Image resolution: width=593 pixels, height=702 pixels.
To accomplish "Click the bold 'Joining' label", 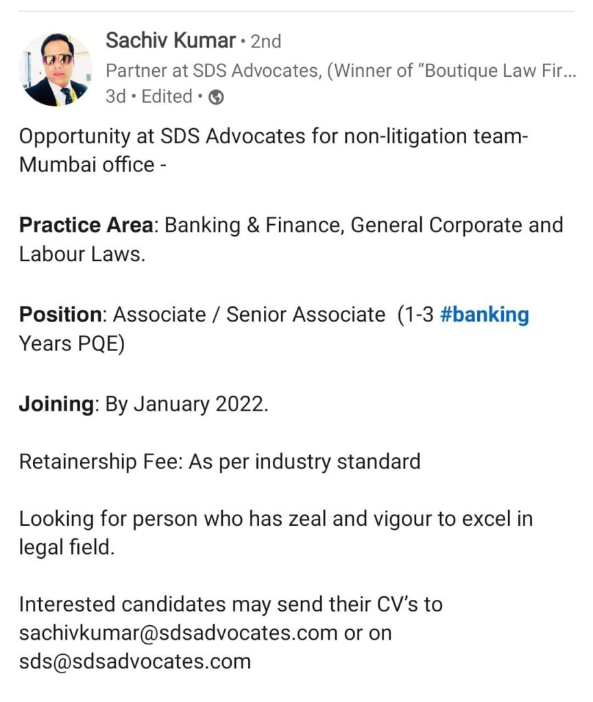I will [56, 404].
